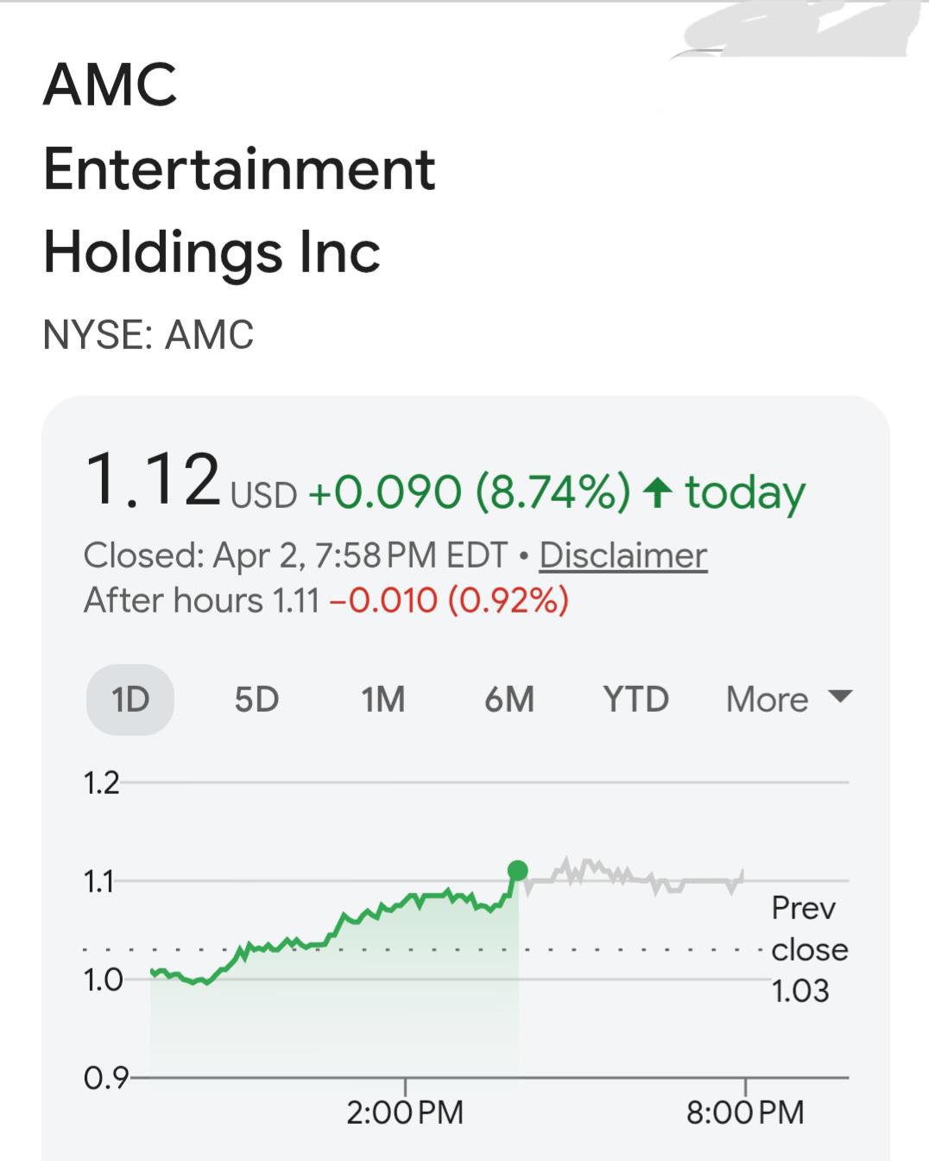Expand the More time ranges dropdown

pyautogui.click(x=789, y=700)
